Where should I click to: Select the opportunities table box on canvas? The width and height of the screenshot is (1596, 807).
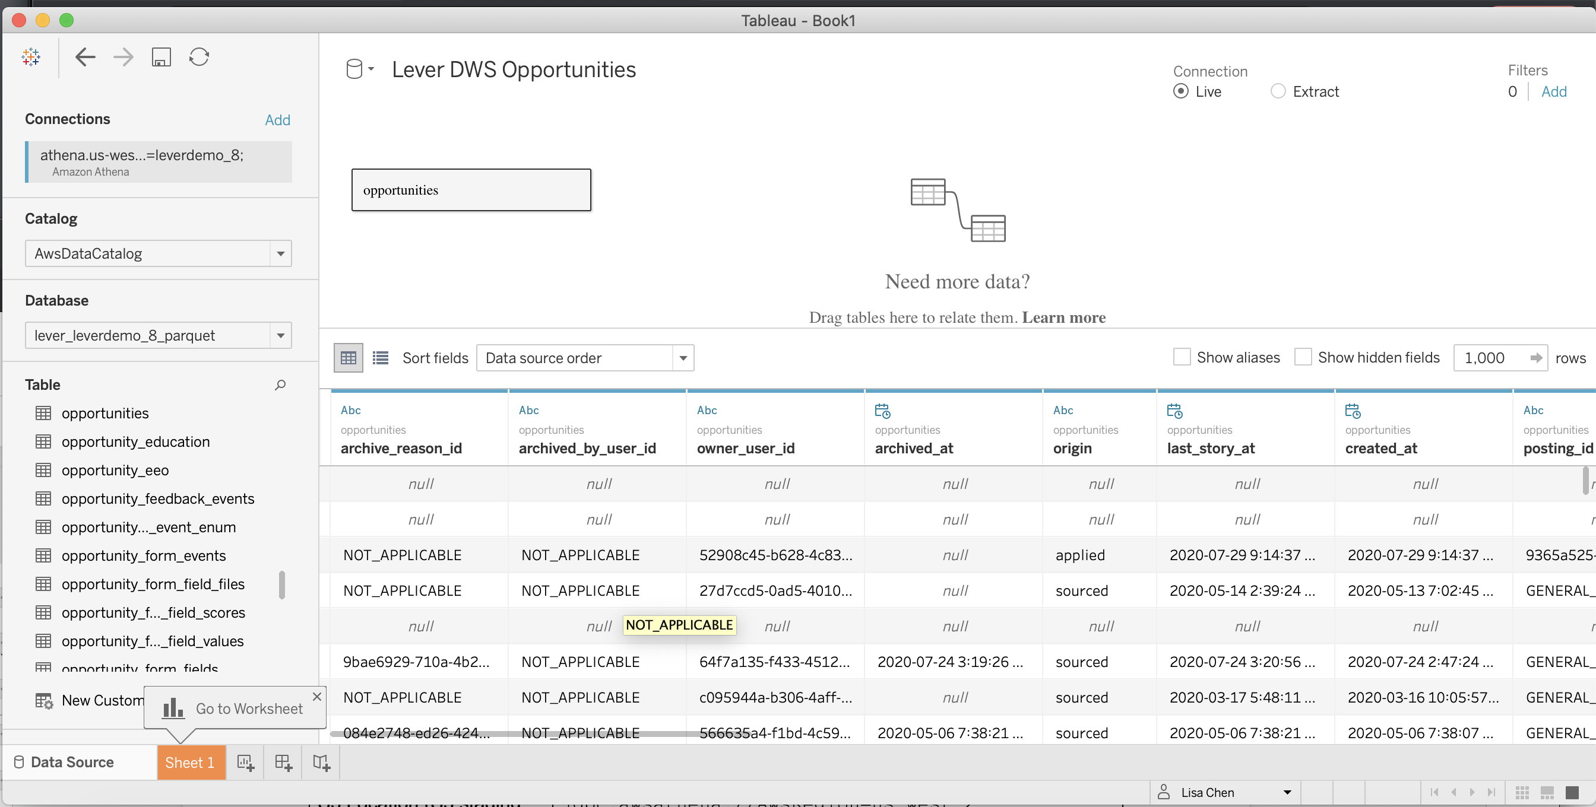[471, 190]
